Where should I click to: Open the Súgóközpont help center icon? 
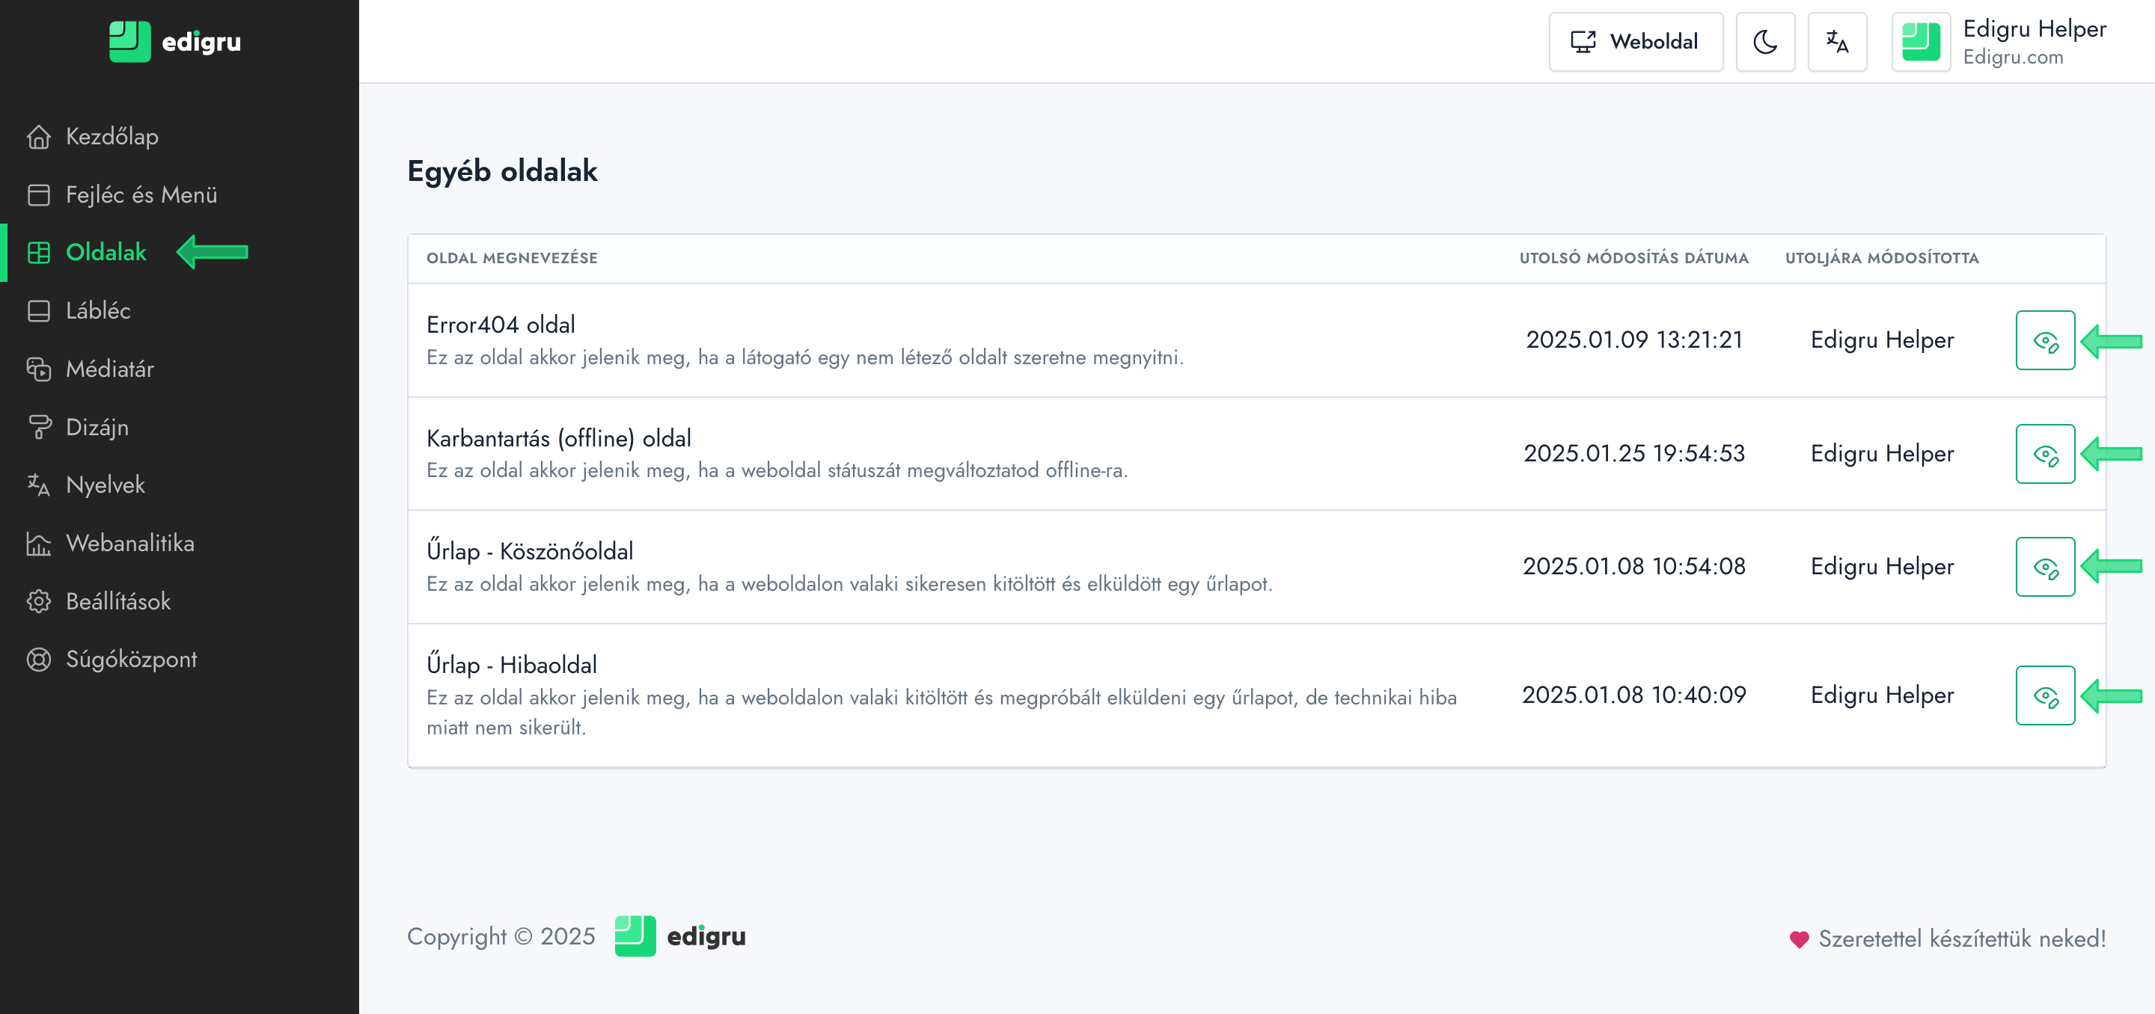click(38, 660)
